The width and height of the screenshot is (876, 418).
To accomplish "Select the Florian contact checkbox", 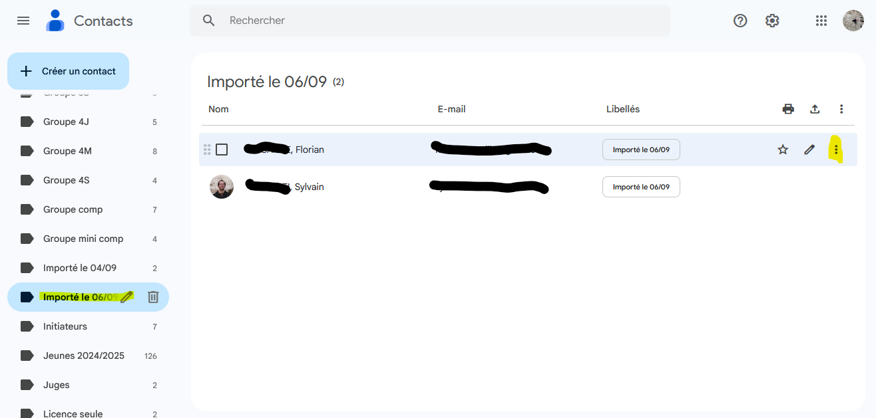I will click(x=222, y=150).
